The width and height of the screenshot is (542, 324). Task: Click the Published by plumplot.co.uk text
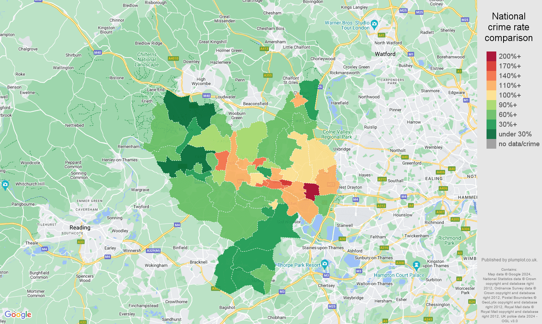509,260
